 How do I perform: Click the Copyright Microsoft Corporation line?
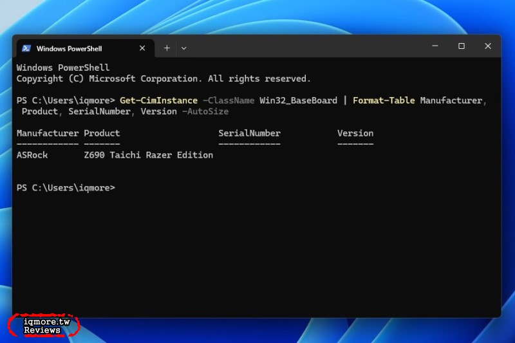(164, 79)
